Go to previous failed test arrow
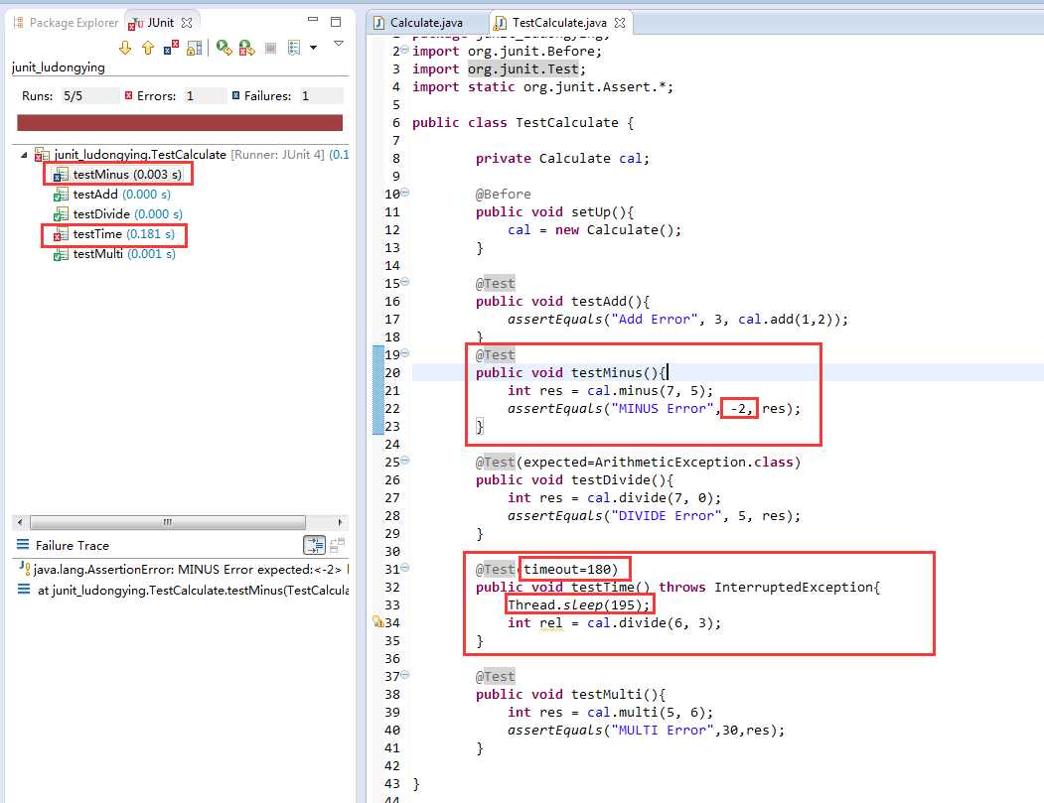Image resolution: width=1044 pixels, height=803 pixels. pyautogui.click(x=148, y=48)
